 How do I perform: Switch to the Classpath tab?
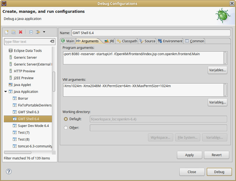127,41
